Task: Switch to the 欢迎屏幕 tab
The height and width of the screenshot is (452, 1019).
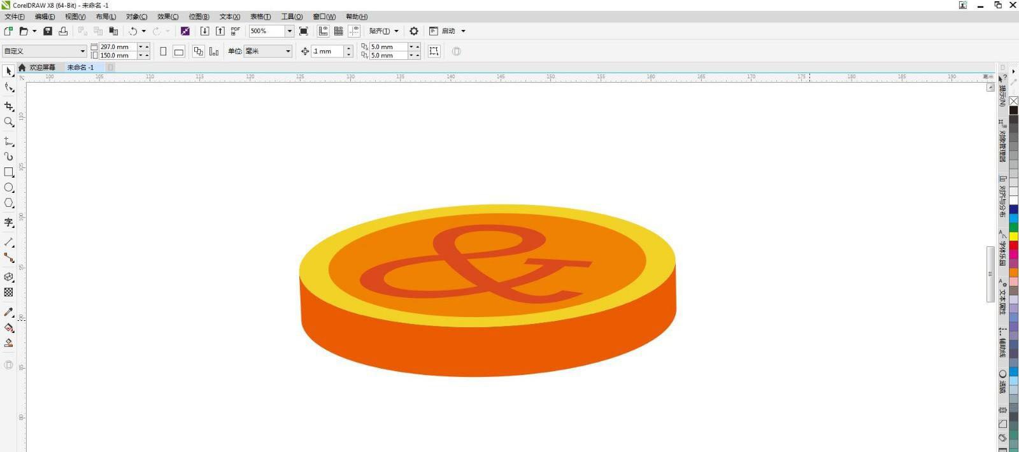Action: pyautogui.click(x=42, y=67)
